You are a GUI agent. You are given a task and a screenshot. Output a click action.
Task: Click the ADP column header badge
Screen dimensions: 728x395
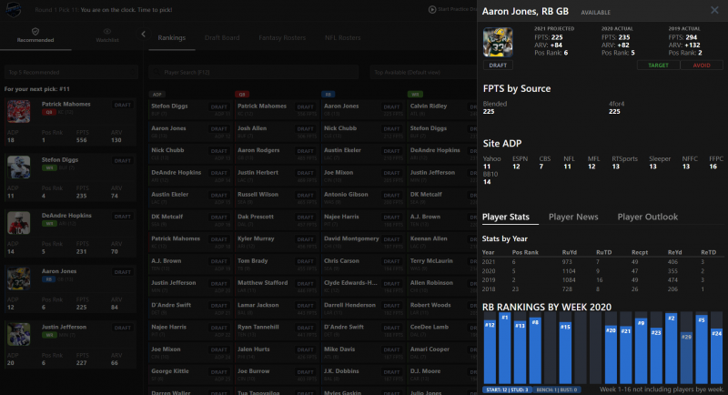pos(157,95)
